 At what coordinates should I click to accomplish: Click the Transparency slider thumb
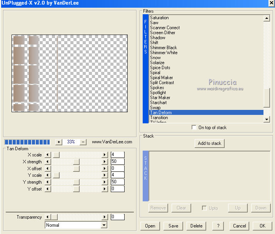pyautogui.click(x=54, y=217)
